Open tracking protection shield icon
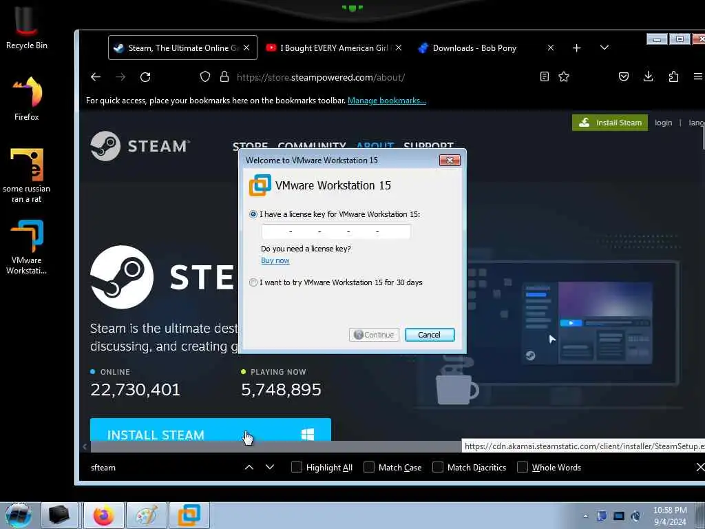This screenshot has height=529, width=705. coord(205,77)
